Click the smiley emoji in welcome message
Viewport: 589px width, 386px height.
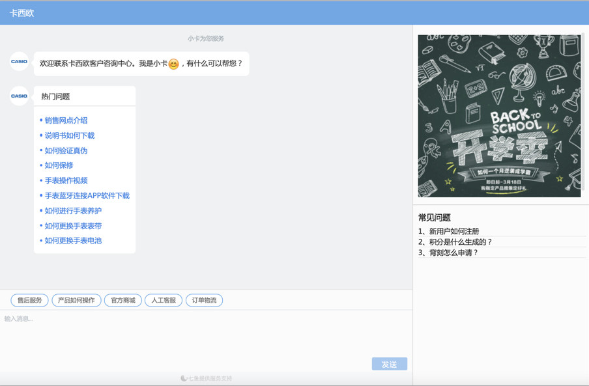coord(173,64)
